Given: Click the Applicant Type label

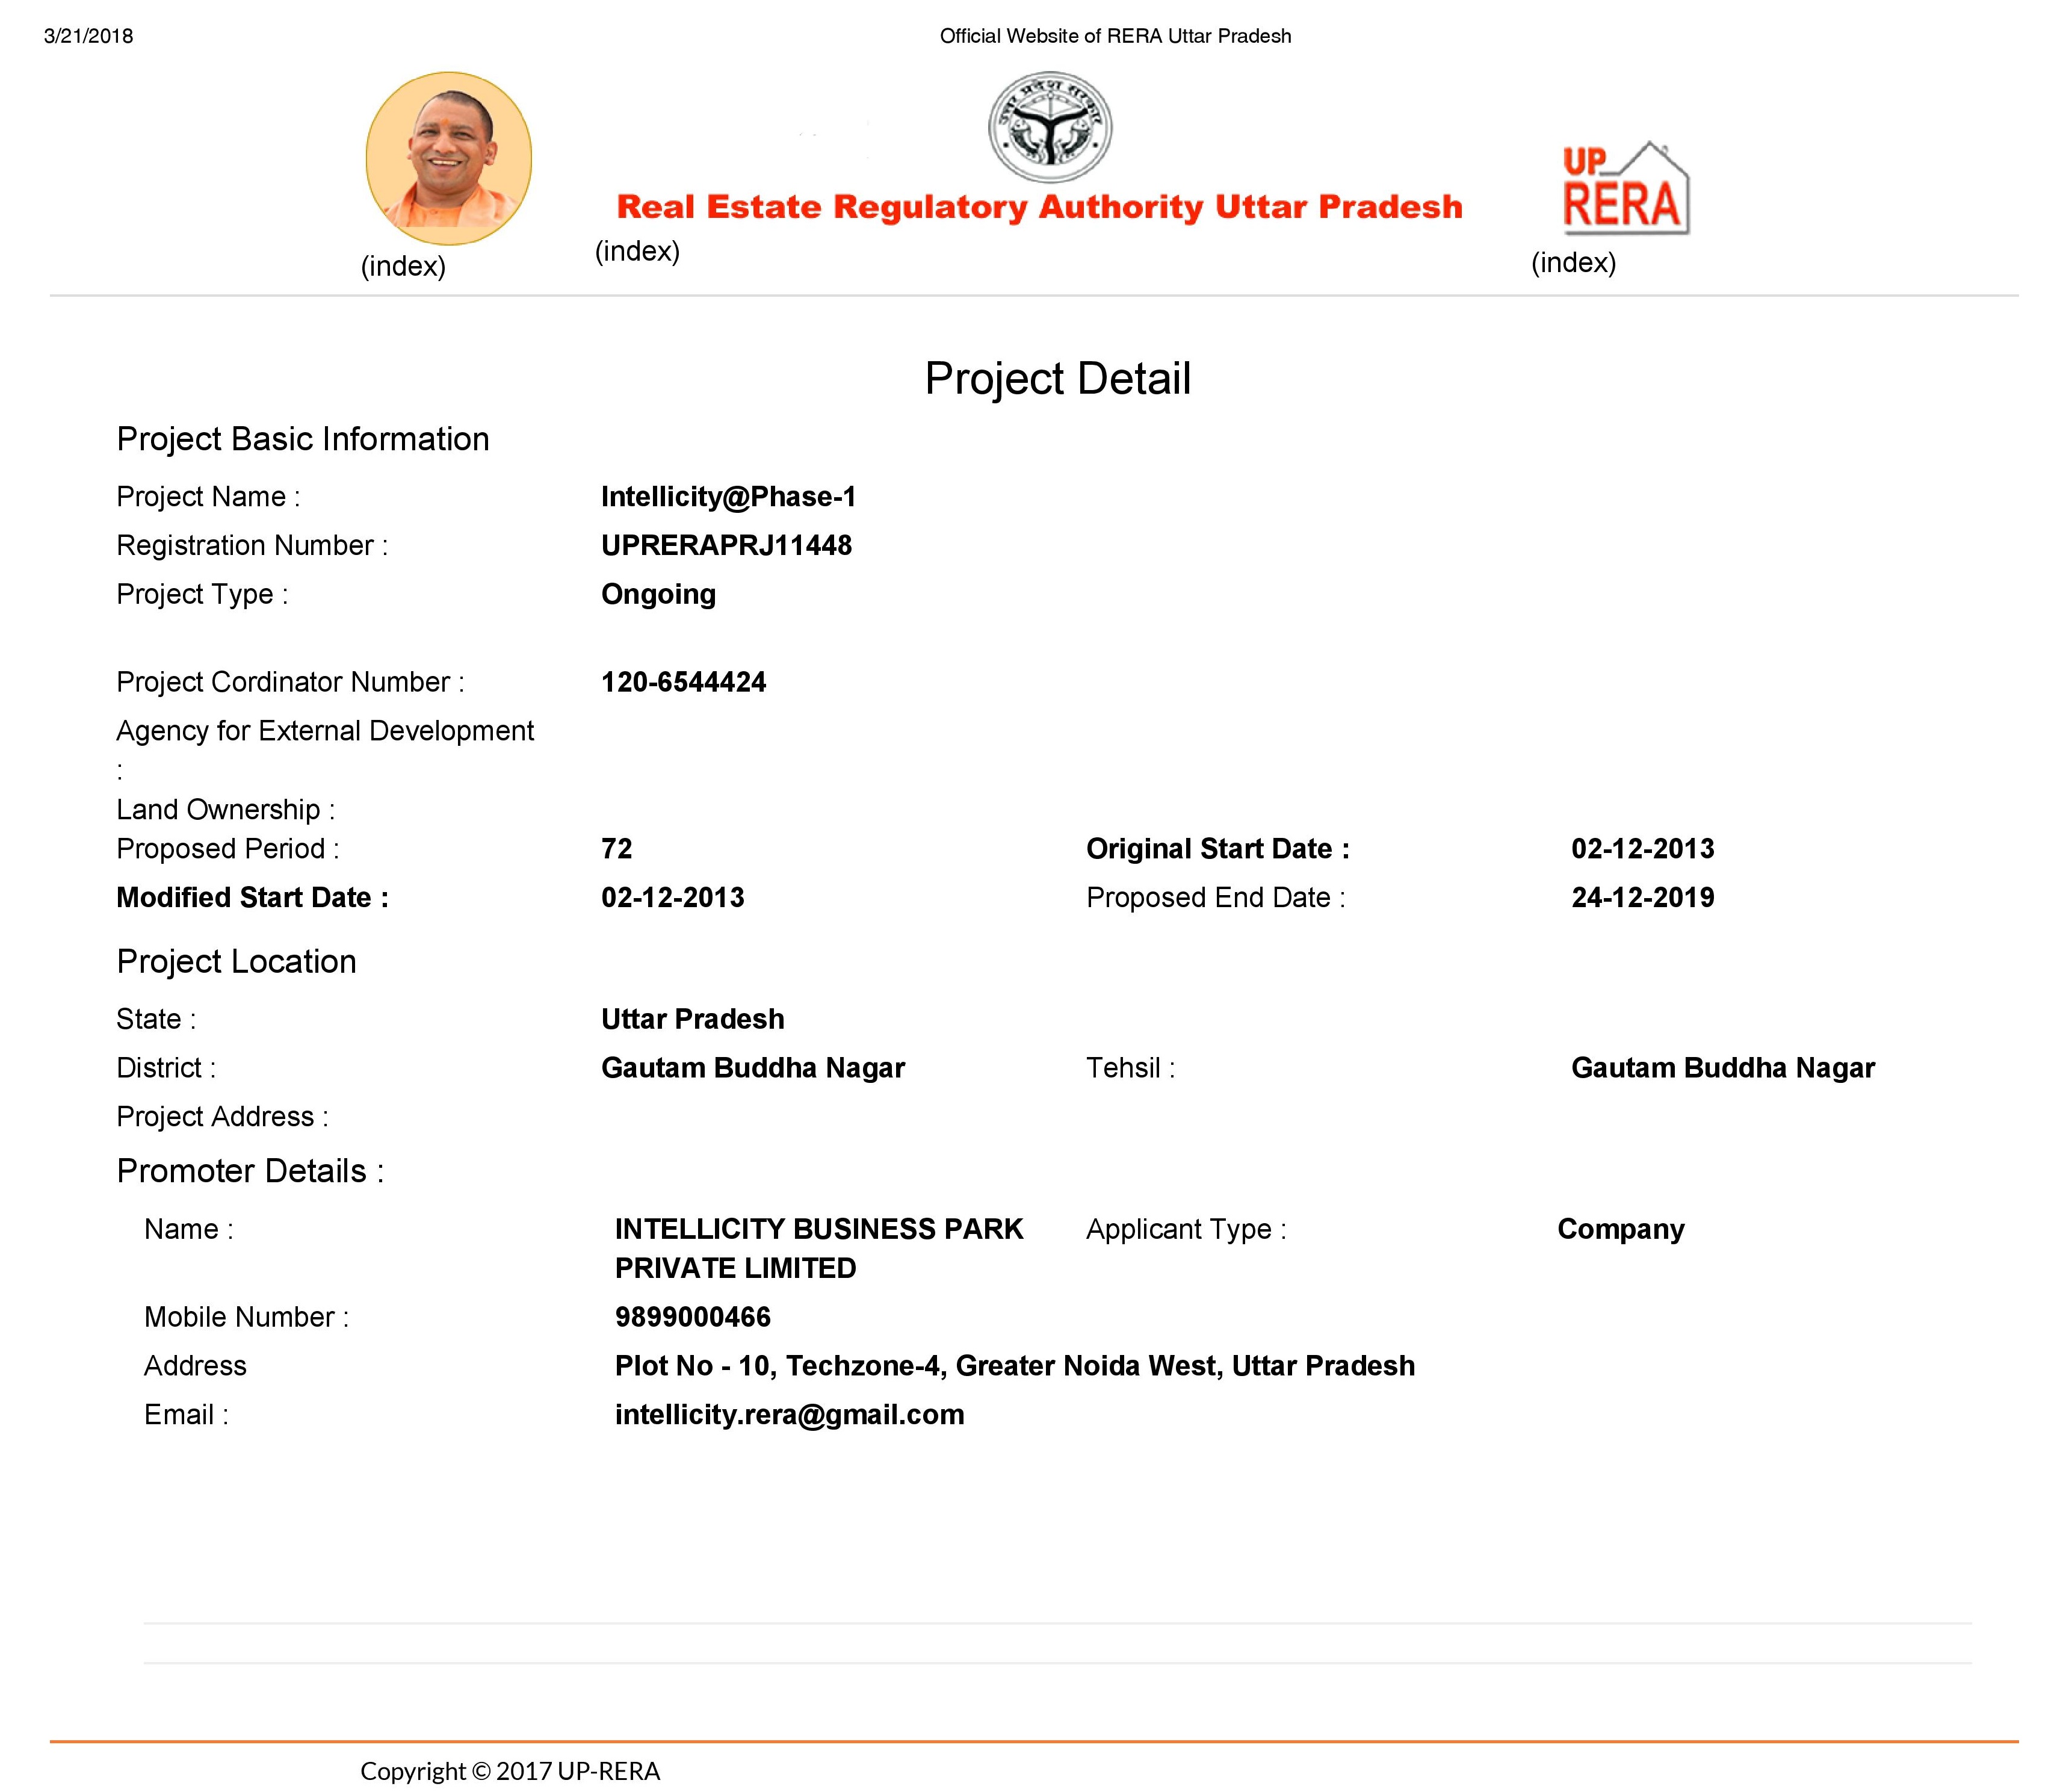Looking at the screenshot, I should pos(1186,1230).
